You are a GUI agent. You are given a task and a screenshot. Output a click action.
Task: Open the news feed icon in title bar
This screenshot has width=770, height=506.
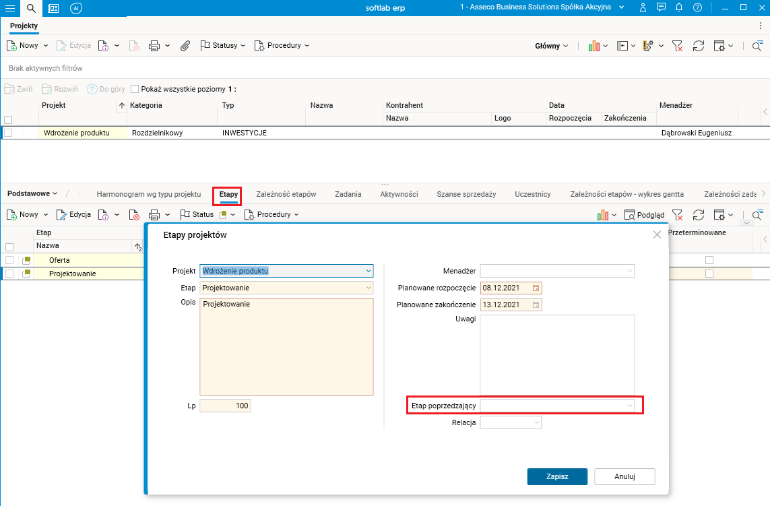[x=53, y=8]
